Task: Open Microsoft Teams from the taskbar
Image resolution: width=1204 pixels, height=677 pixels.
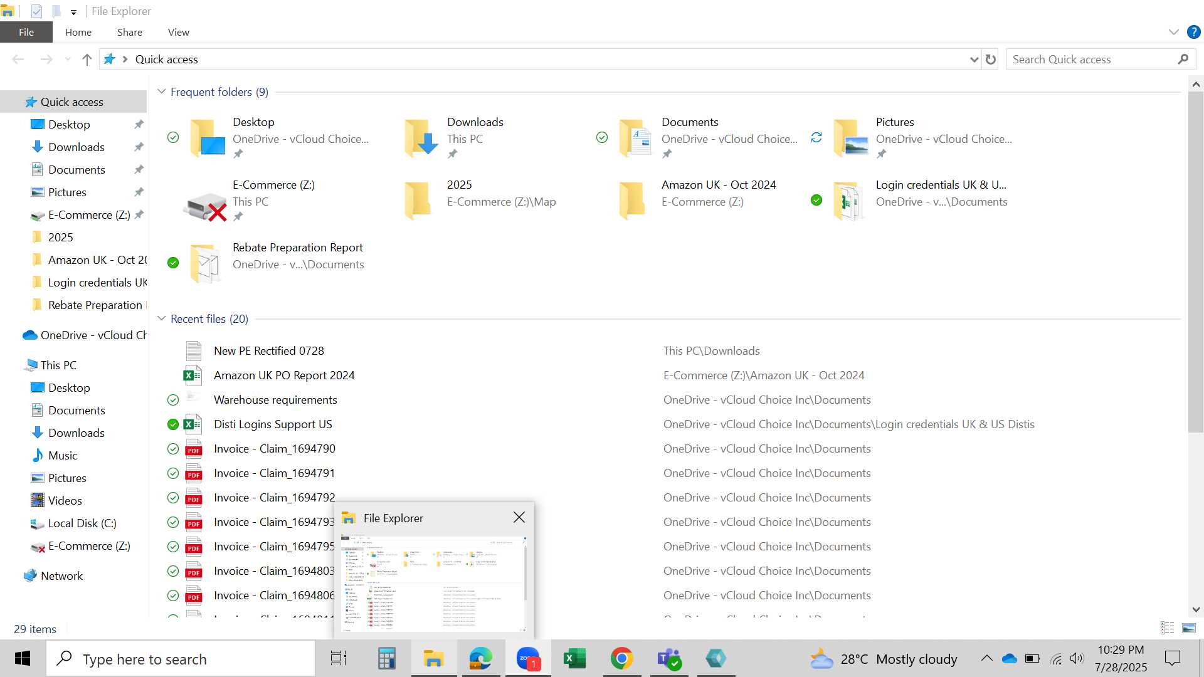Action: [x=668, y=659]
